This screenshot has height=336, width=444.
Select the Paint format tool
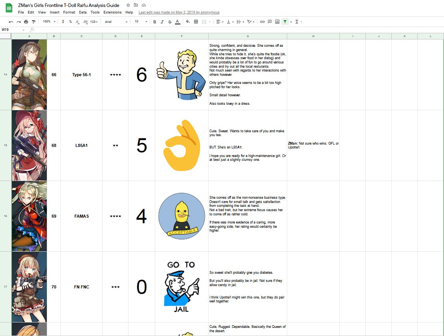[x=33, y=22]
